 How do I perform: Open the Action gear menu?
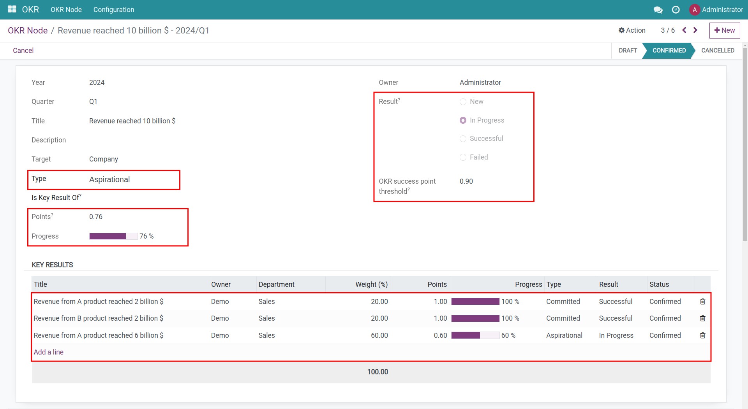coord(632,30)
